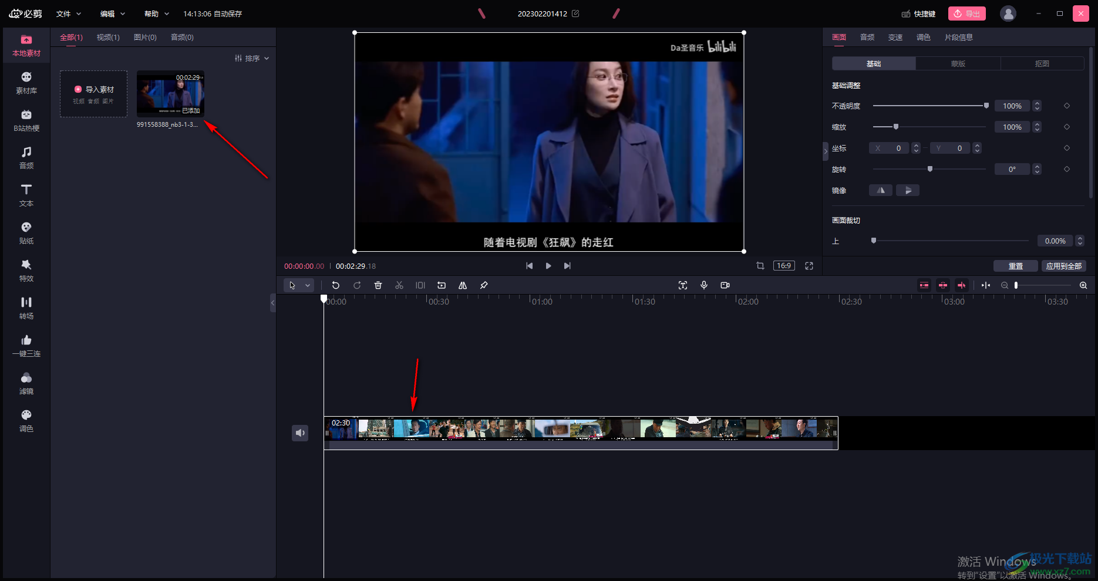
Task: Mute the video track speaker toggle
Action: [300, 433]
